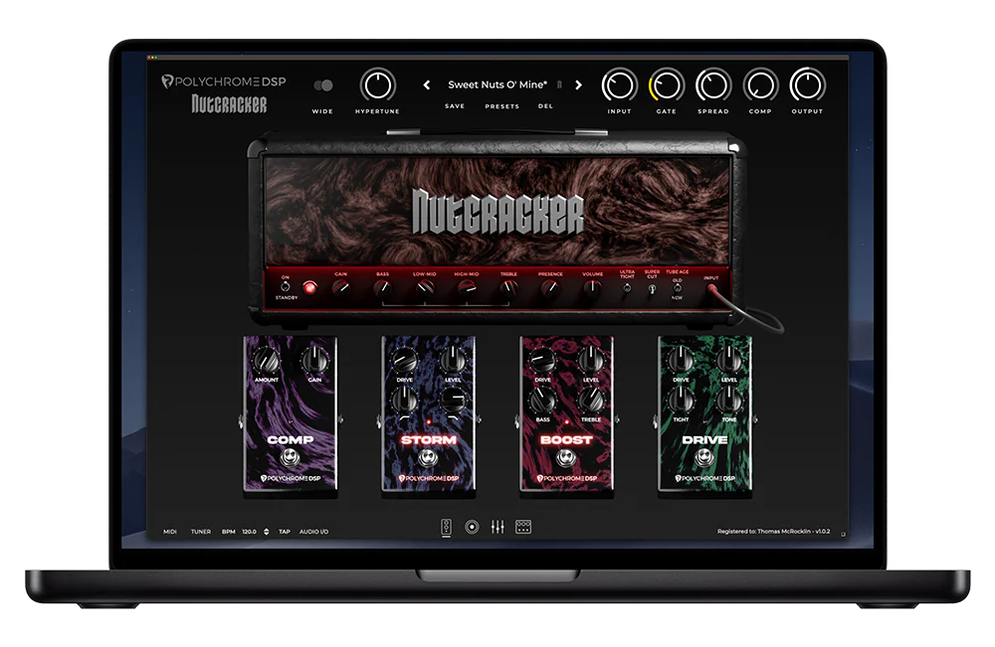The height and width of the screenshot is (647, 995).
Task: Click the amp's Presence knob
Action: pyautogui.click(x=550, y=288)
